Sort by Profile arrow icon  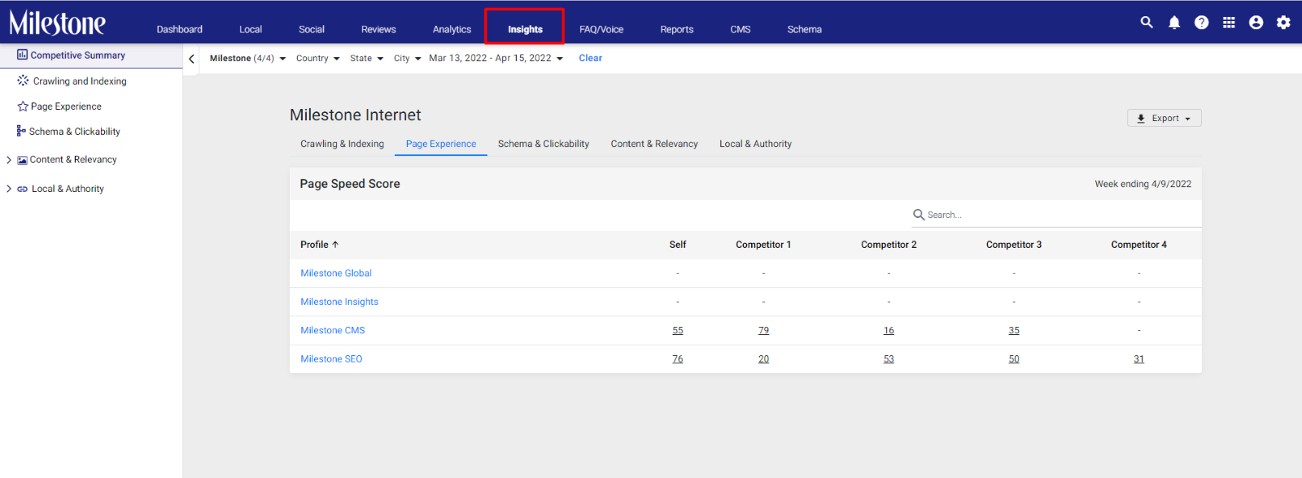tap(335, 245)
